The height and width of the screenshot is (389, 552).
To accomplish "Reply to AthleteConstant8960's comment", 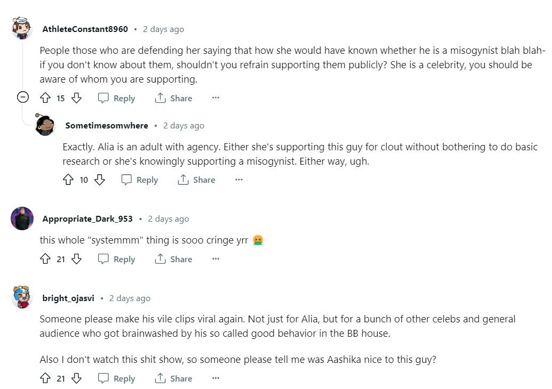I will tap(117, 98).
